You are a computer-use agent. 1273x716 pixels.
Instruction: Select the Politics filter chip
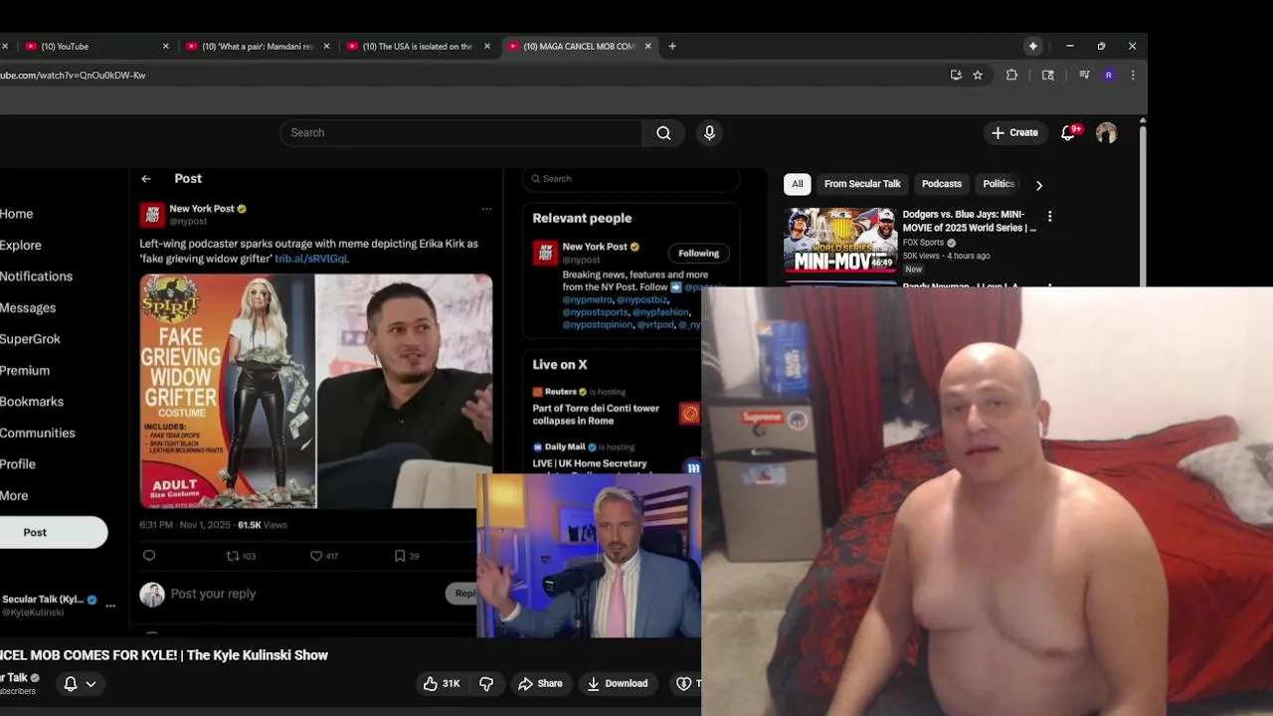tap(999, 184)
